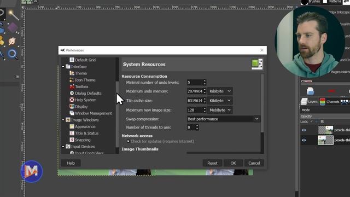This screenshot has width=350, height=197.
Task: Collapse the Interface tree branch
Action: click(63, 67)
